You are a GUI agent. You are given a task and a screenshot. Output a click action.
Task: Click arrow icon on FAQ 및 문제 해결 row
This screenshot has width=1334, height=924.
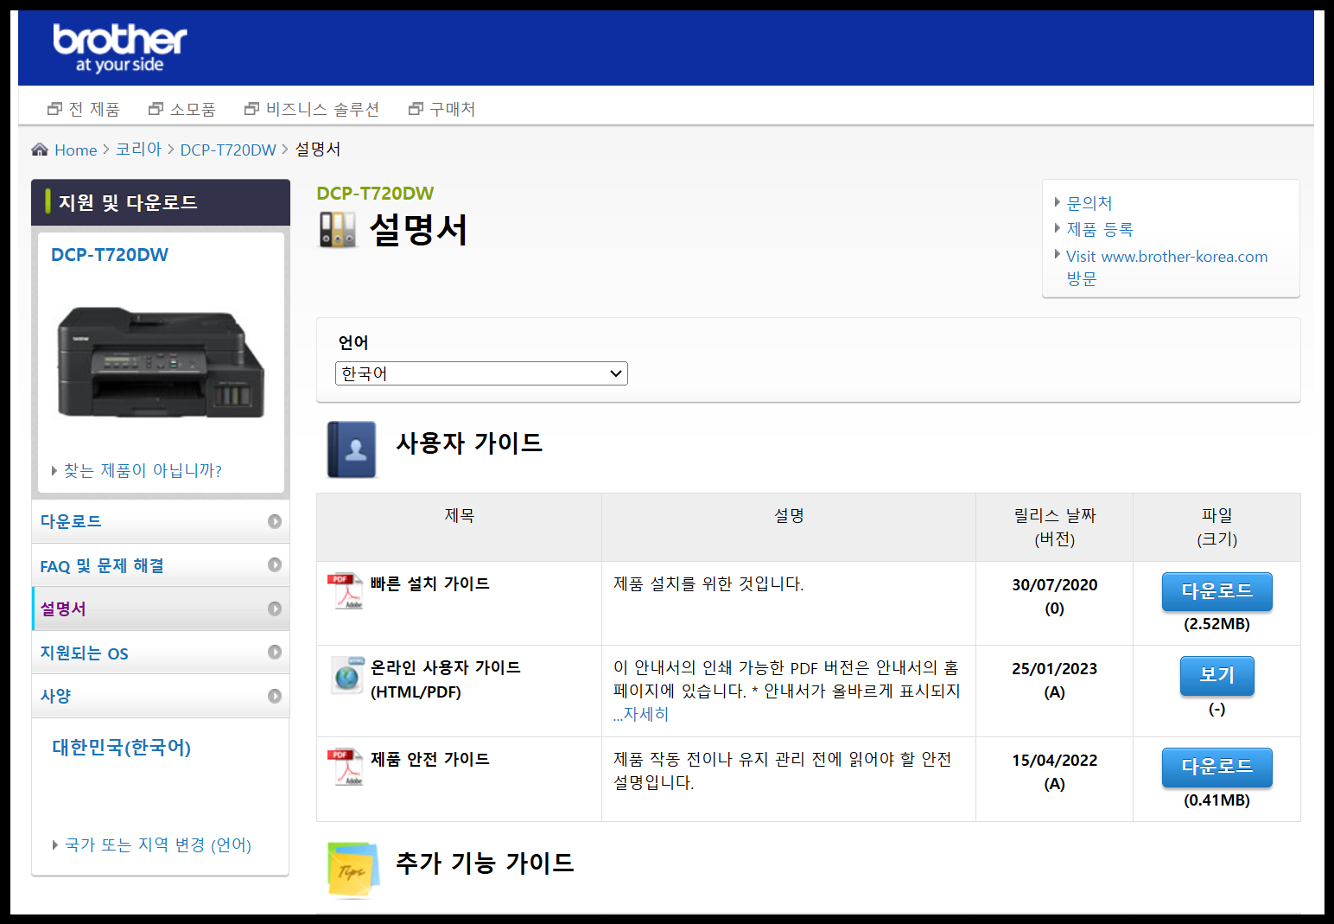pyautogui.click(x=275, y=564)
